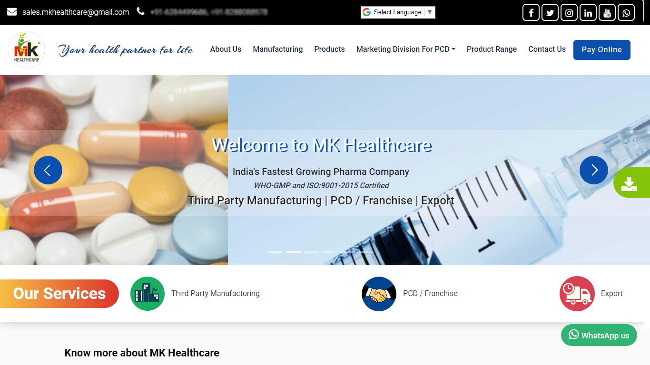The height and width of the screenshot is (365, 650).
Task: Select the first carousel slide indicator
Action: [x=276, y=252]
